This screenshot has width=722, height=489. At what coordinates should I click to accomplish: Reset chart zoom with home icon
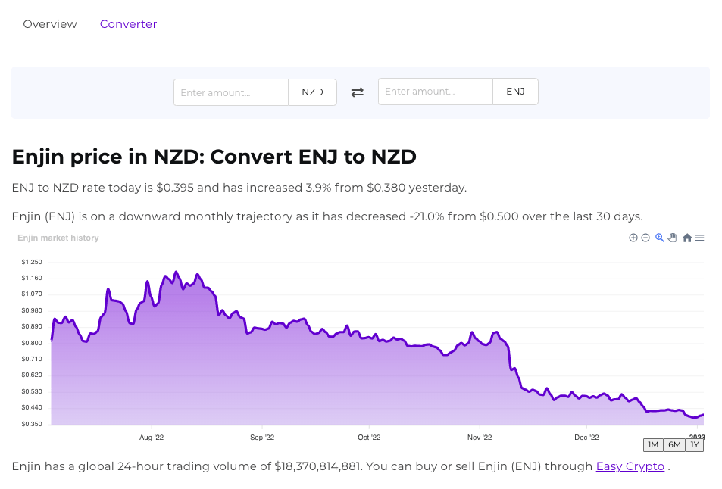pos(687,238)
